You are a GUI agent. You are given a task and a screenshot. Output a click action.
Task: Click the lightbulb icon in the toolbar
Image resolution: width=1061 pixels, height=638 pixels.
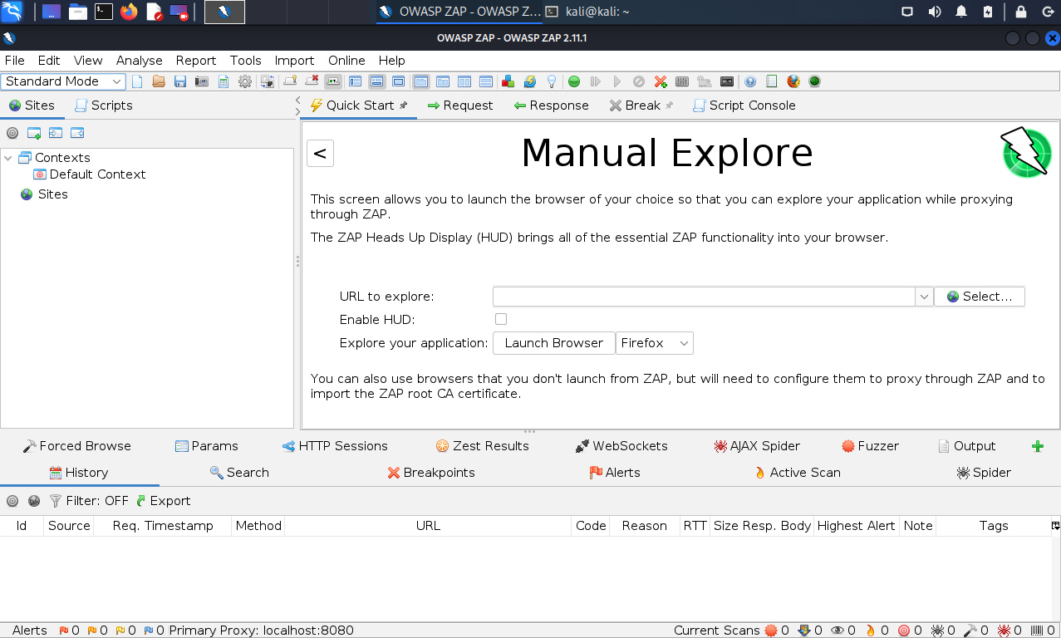point(551,81)
